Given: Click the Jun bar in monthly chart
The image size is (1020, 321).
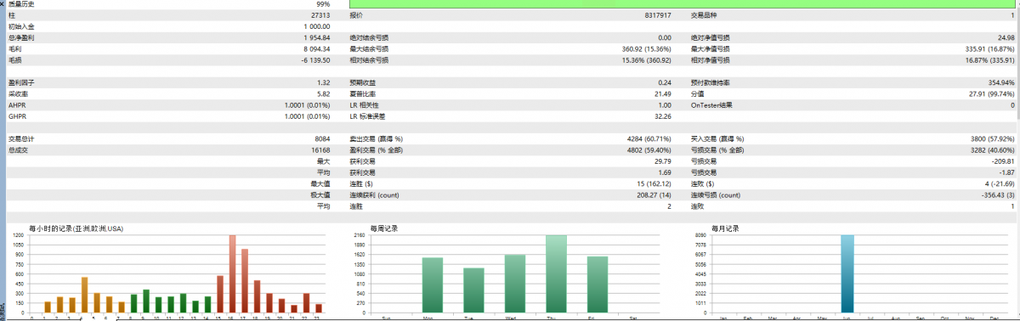Looking at the screenshot, I should click(847, 274).
